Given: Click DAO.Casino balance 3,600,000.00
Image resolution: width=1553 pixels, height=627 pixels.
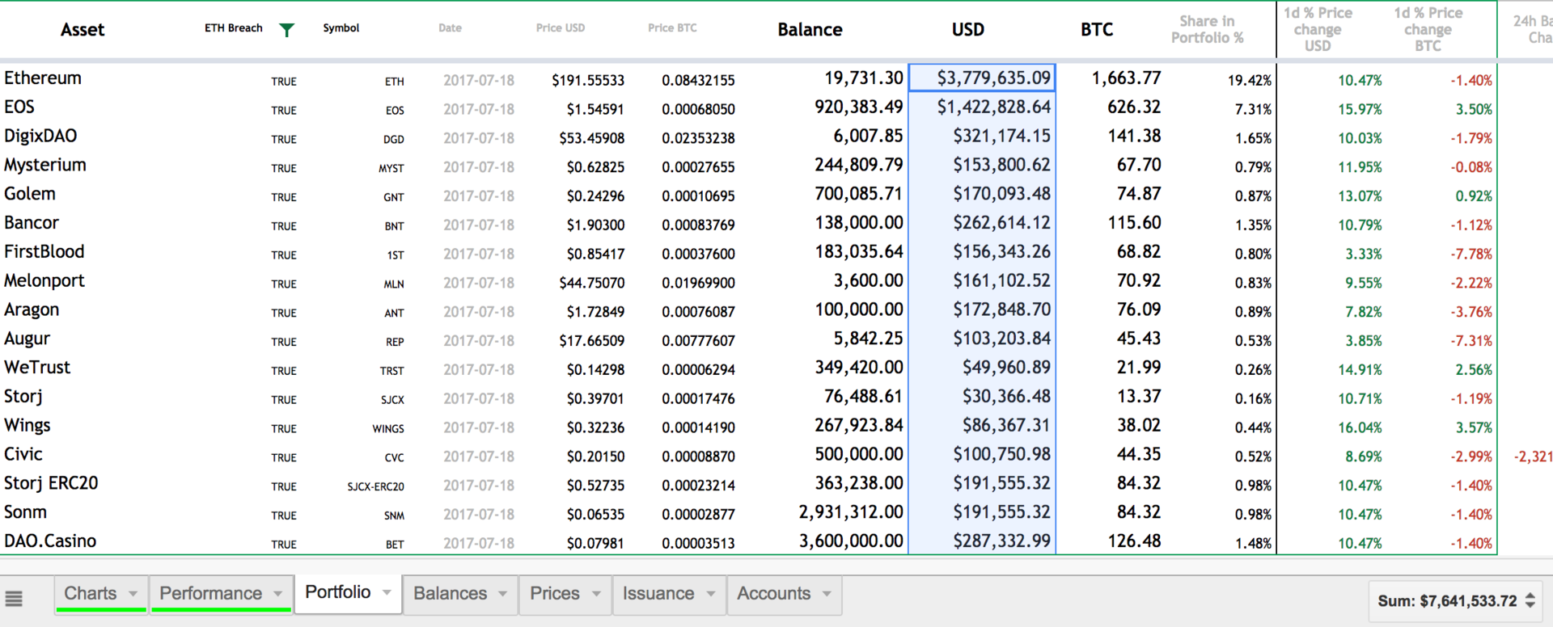Looking at the screenshot, I should pyautogui.click(x=851, y=541).
